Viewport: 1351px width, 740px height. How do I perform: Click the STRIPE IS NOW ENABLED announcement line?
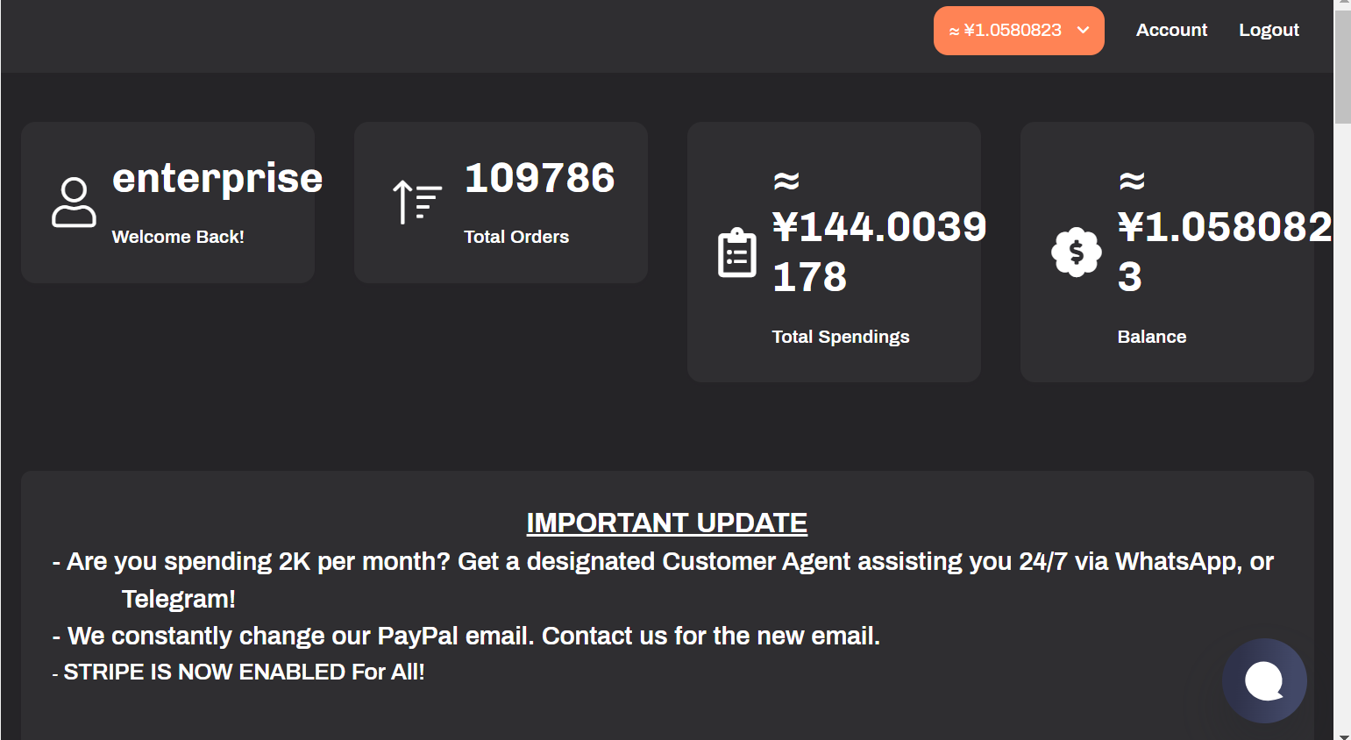click(238, 672)
